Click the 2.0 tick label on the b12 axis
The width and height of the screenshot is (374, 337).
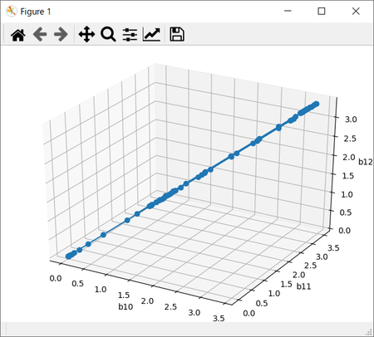click(x=349, y=157)
